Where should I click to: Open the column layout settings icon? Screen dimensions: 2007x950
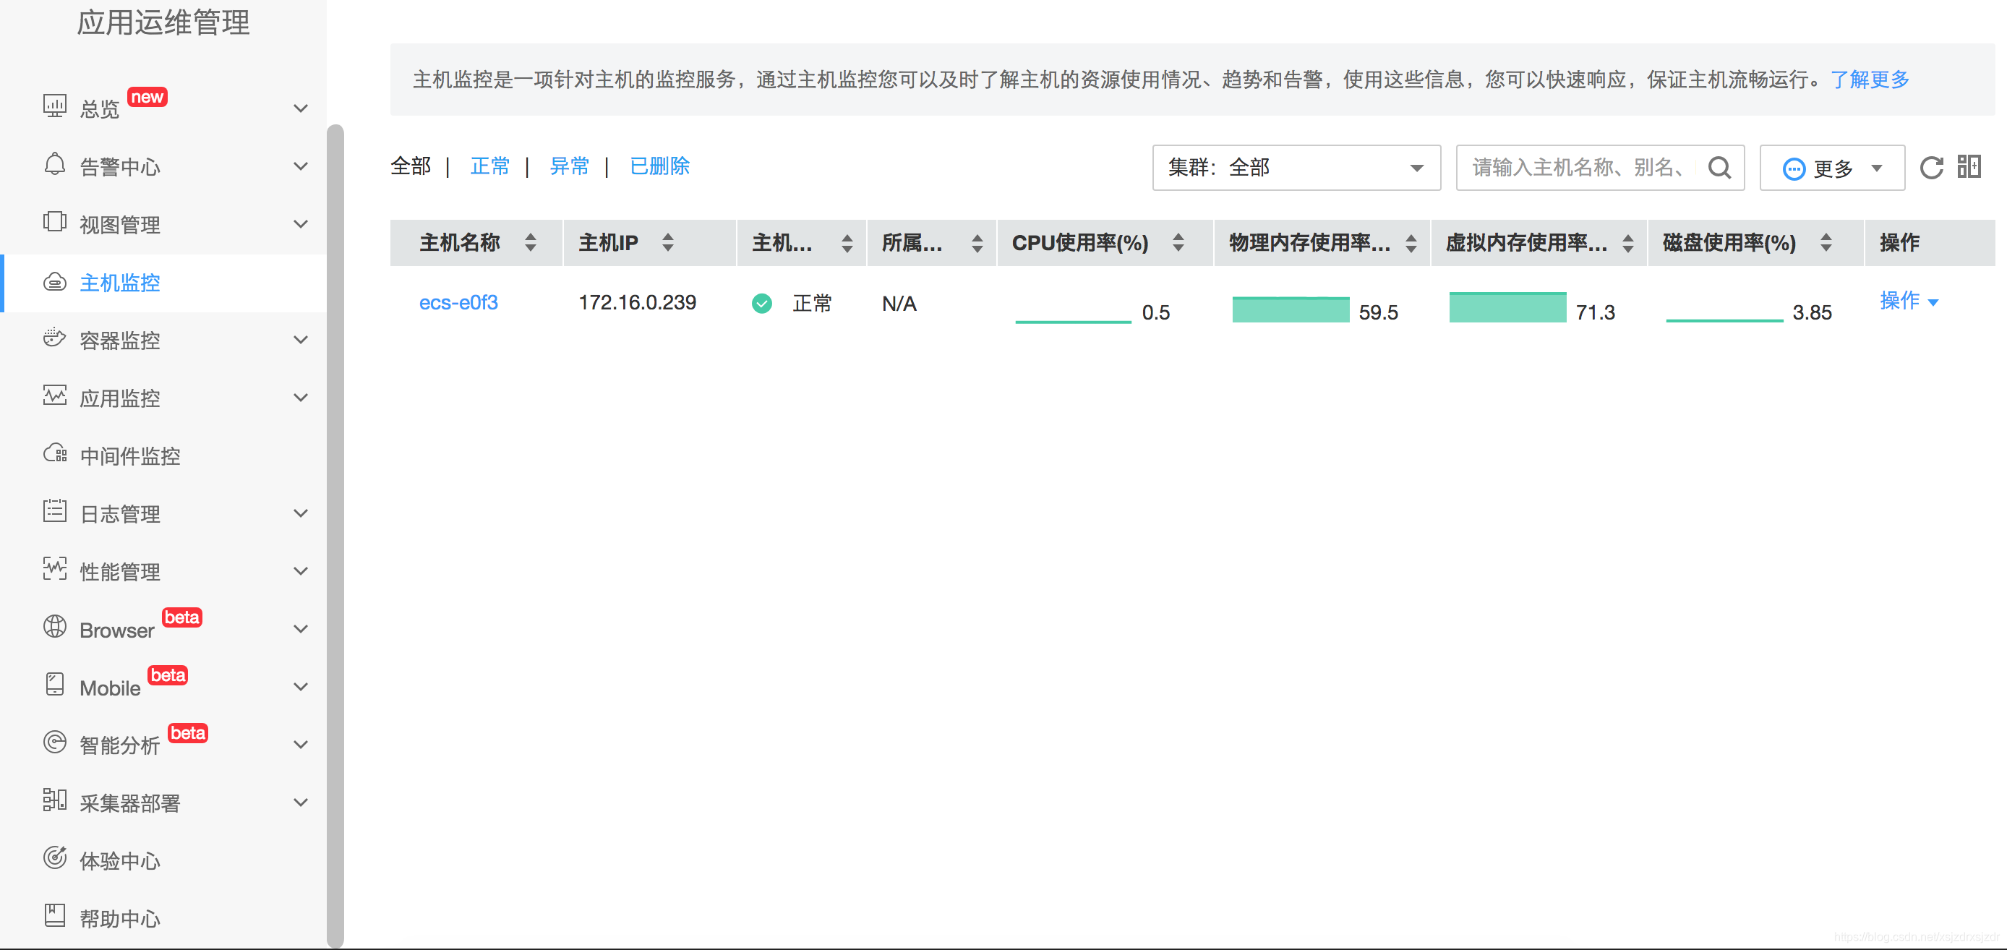[x=1969, y=166]
